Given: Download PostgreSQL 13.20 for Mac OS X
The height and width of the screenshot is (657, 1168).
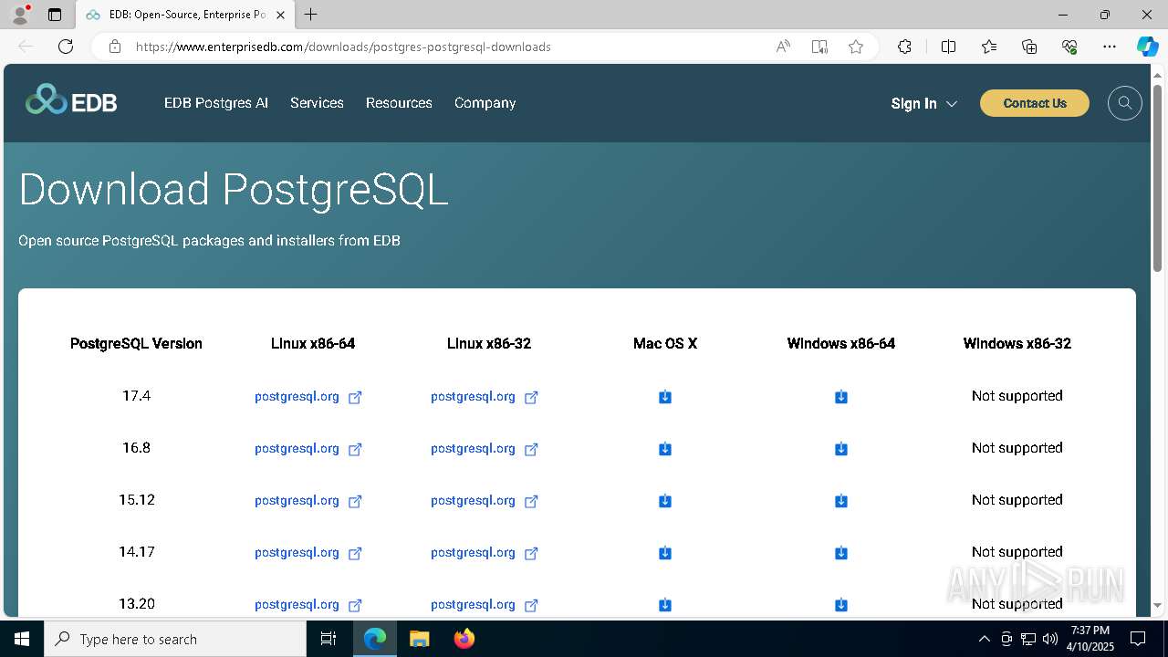Looking at the screenshot, I should pos(665,605).
